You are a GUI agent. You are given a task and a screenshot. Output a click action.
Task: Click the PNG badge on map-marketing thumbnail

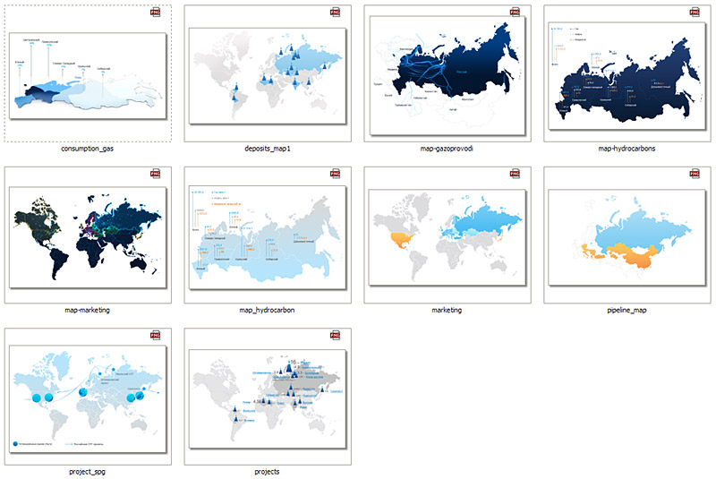click(x=157, y=174)
